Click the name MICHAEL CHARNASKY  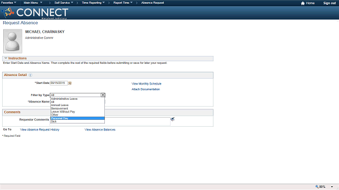pyautogui.click(x=44, y=32)
